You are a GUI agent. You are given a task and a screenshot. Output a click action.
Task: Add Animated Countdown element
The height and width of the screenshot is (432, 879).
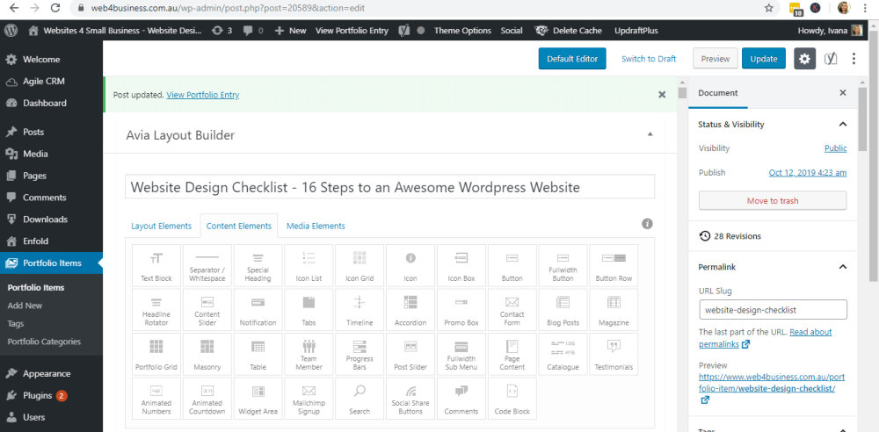[x=207, y=399]
